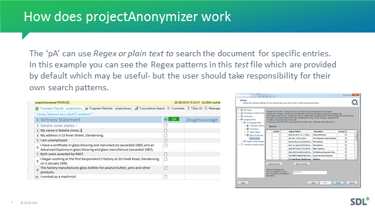Screen dimensions: 375x211
Task: Click the page status icon for 'Both were awarded by RMIT' segment
Action: click(166, 154)
